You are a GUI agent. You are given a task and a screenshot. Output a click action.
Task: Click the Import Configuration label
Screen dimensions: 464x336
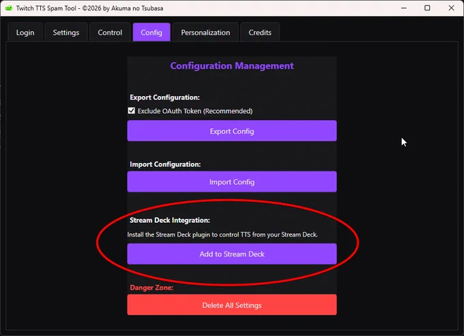(165, 164)
